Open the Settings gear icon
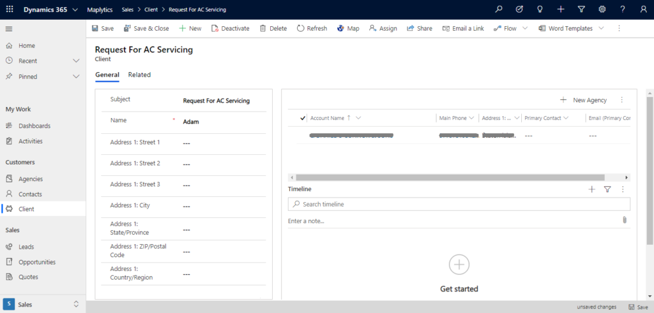Image resolution: width=654 pixels, height=313 pixels. (602, 10)
